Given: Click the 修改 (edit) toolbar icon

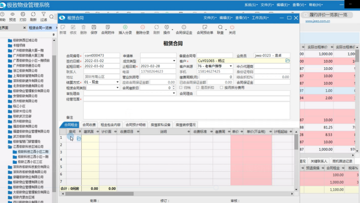Looking at the screenshot, I should (73, 27).
